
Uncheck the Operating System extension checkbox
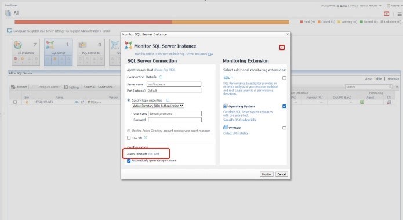[x=284, y=106]
